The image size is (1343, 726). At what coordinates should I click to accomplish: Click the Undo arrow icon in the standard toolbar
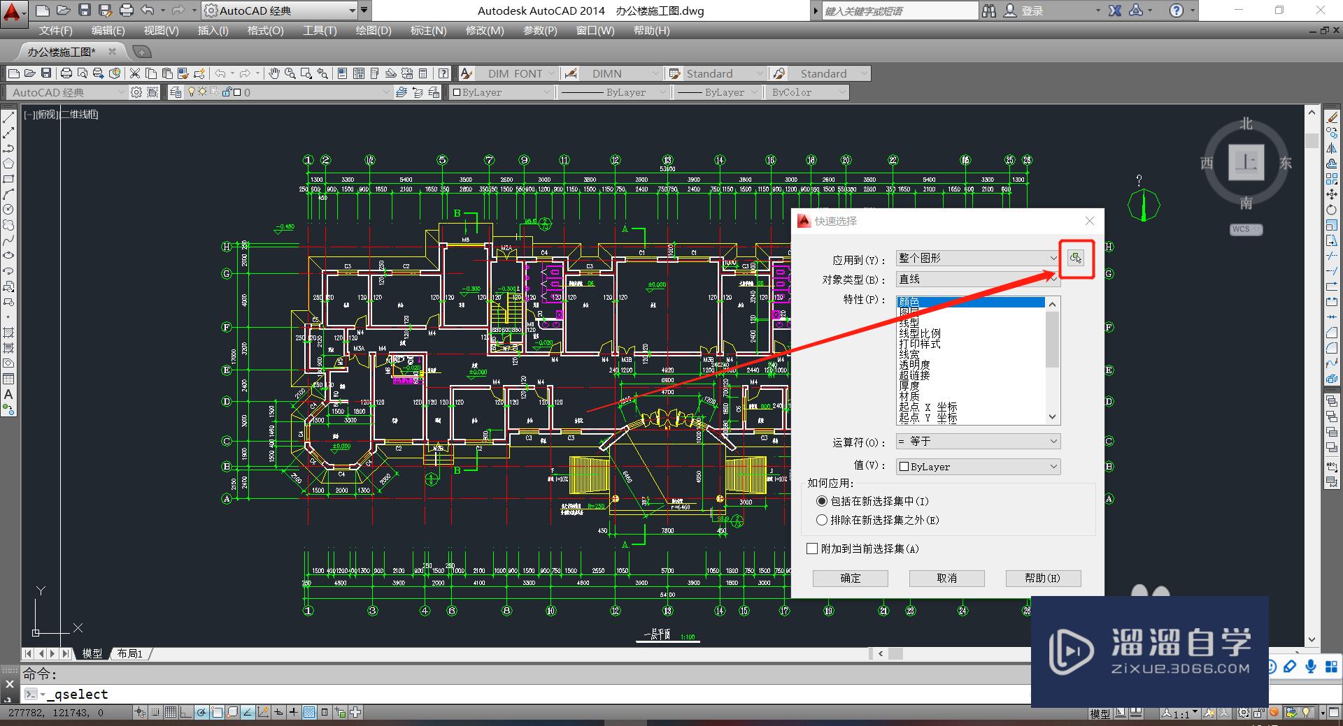click(220, 73)
